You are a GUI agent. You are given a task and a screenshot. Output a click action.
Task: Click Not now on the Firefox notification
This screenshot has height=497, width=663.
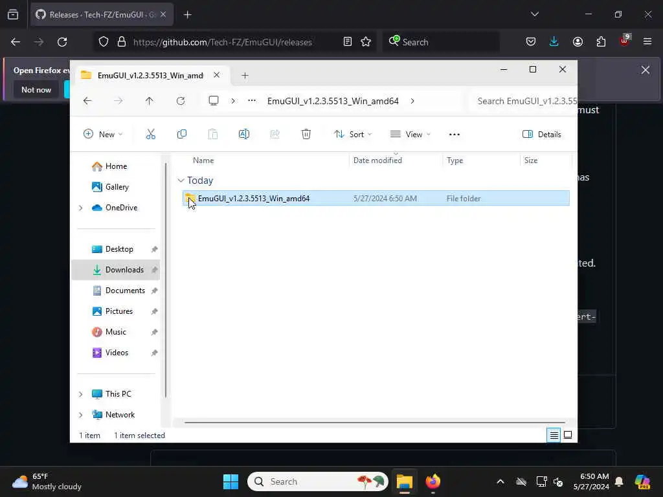pos(36,89)
